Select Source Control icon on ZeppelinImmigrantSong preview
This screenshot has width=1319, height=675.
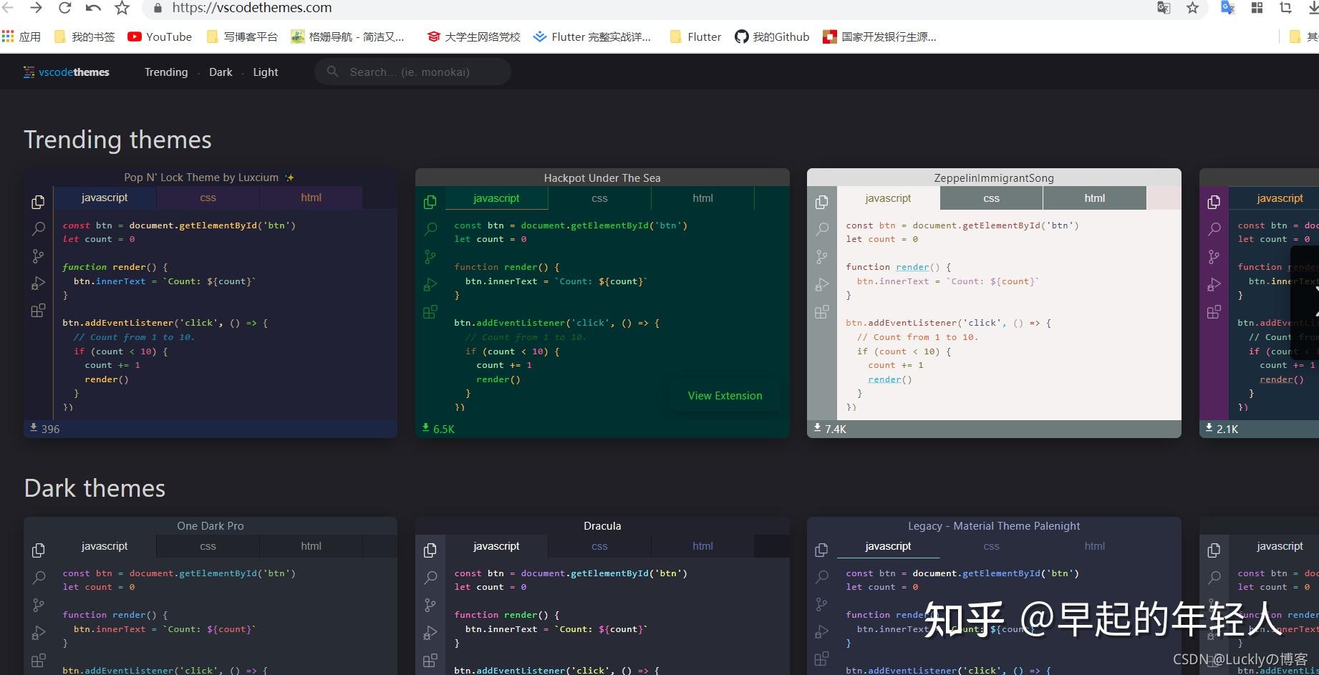[x=821, y=256]
